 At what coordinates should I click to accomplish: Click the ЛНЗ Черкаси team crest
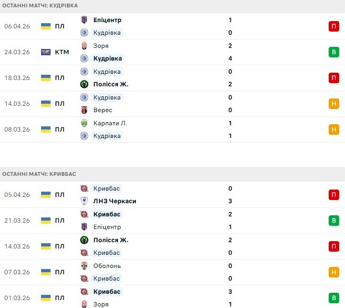pyautogui.click(x=84, y=201)
